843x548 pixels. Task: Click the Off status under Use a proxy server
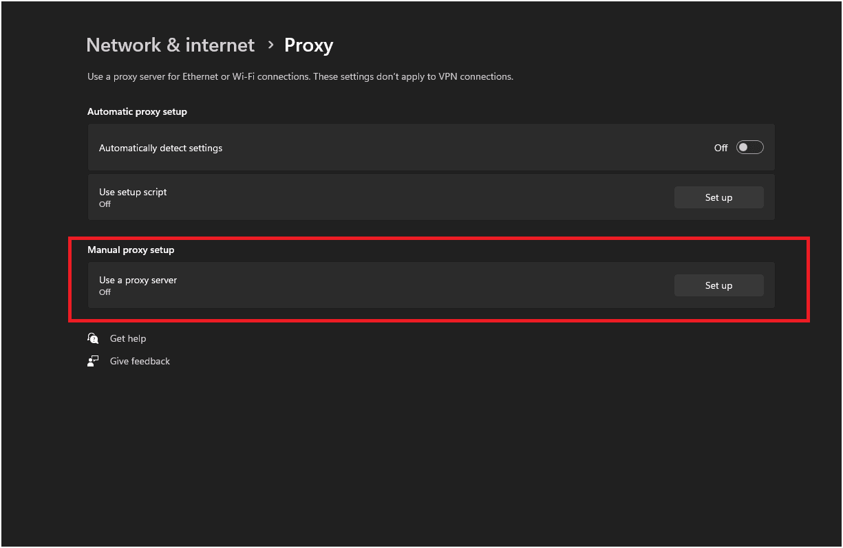coord(104,292)
